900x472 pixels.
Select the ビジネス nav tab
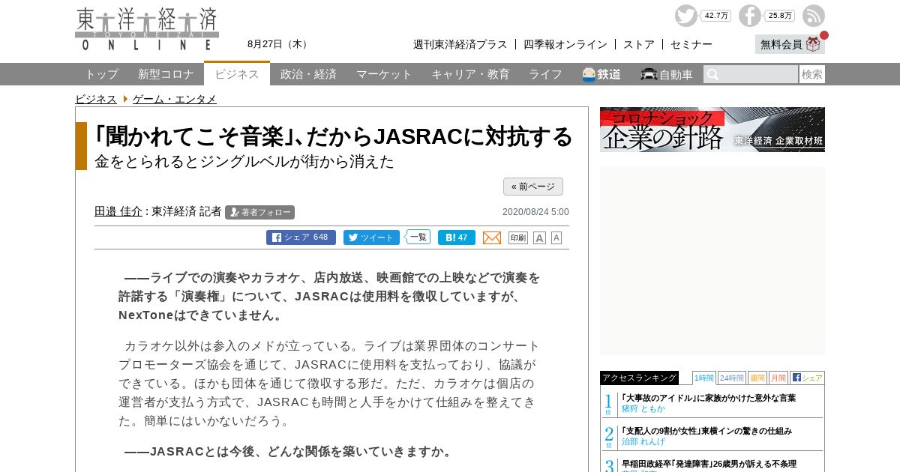tap(237, 73)
